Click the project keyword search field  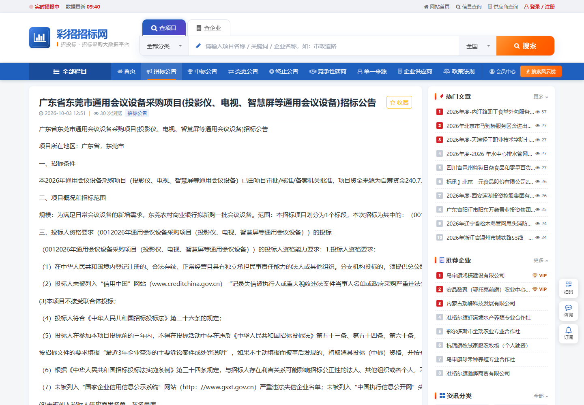(x=324, y=46)
